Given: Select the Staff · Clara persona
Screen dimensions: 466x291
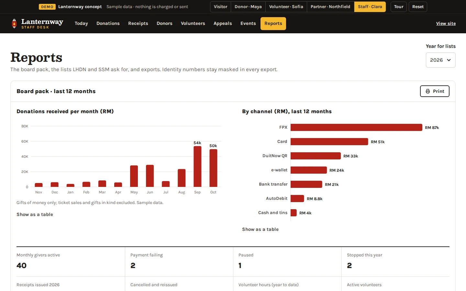Looking at the screenshot, I should tap(370, 7).
